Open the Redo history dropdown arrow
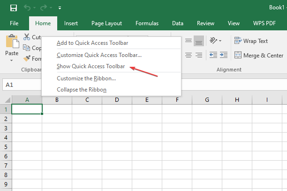Viewport: 287px width, 191px height. click(51, 8)
